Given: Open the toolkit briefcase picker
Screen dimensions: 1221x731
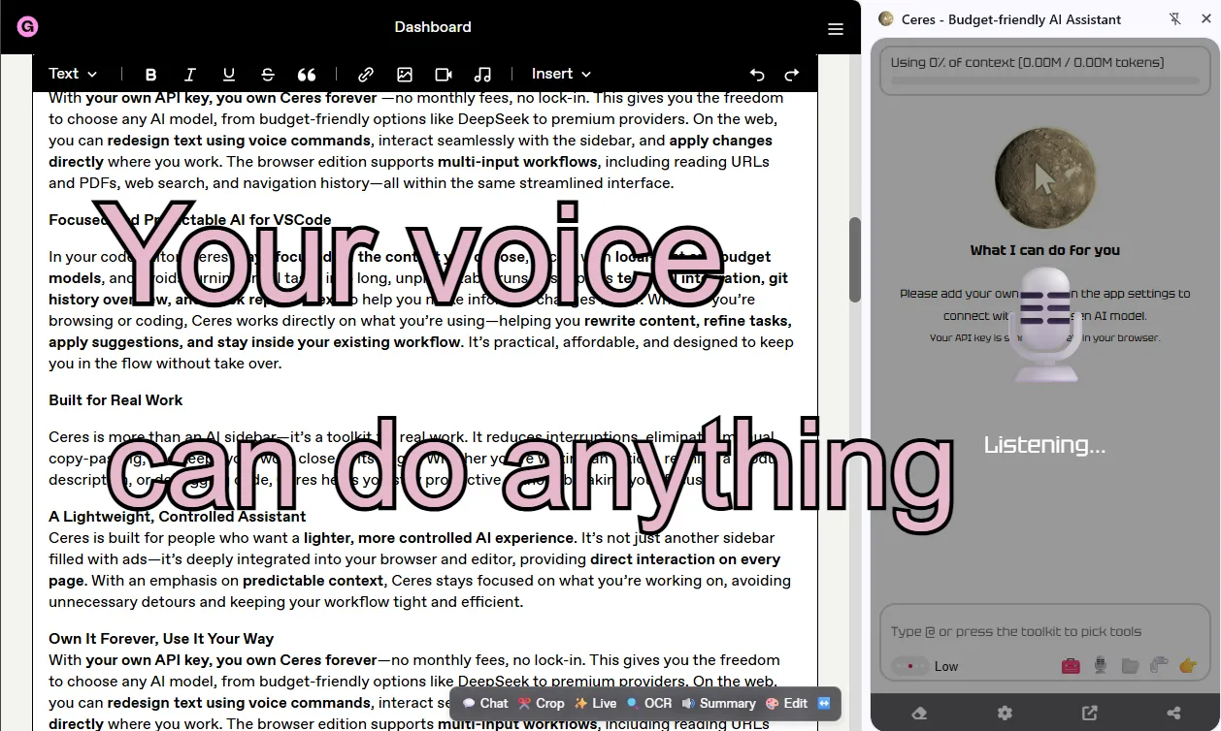Looking at the screenshot, I should tap(1070, 666).
